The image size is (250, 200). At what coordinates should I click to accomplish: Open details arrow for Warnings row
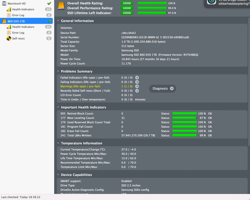click(x=137, y=86)
